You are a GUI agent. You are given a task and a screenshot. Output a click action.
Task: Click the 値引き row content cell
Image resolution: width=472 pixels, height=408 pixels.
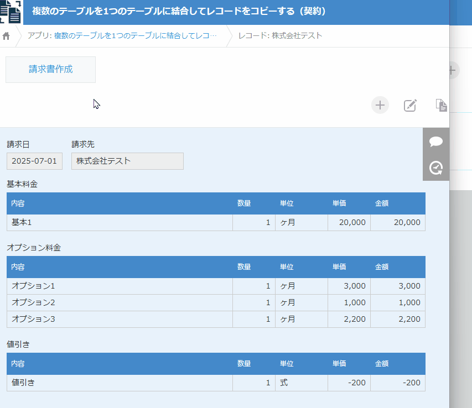(119, 383)
